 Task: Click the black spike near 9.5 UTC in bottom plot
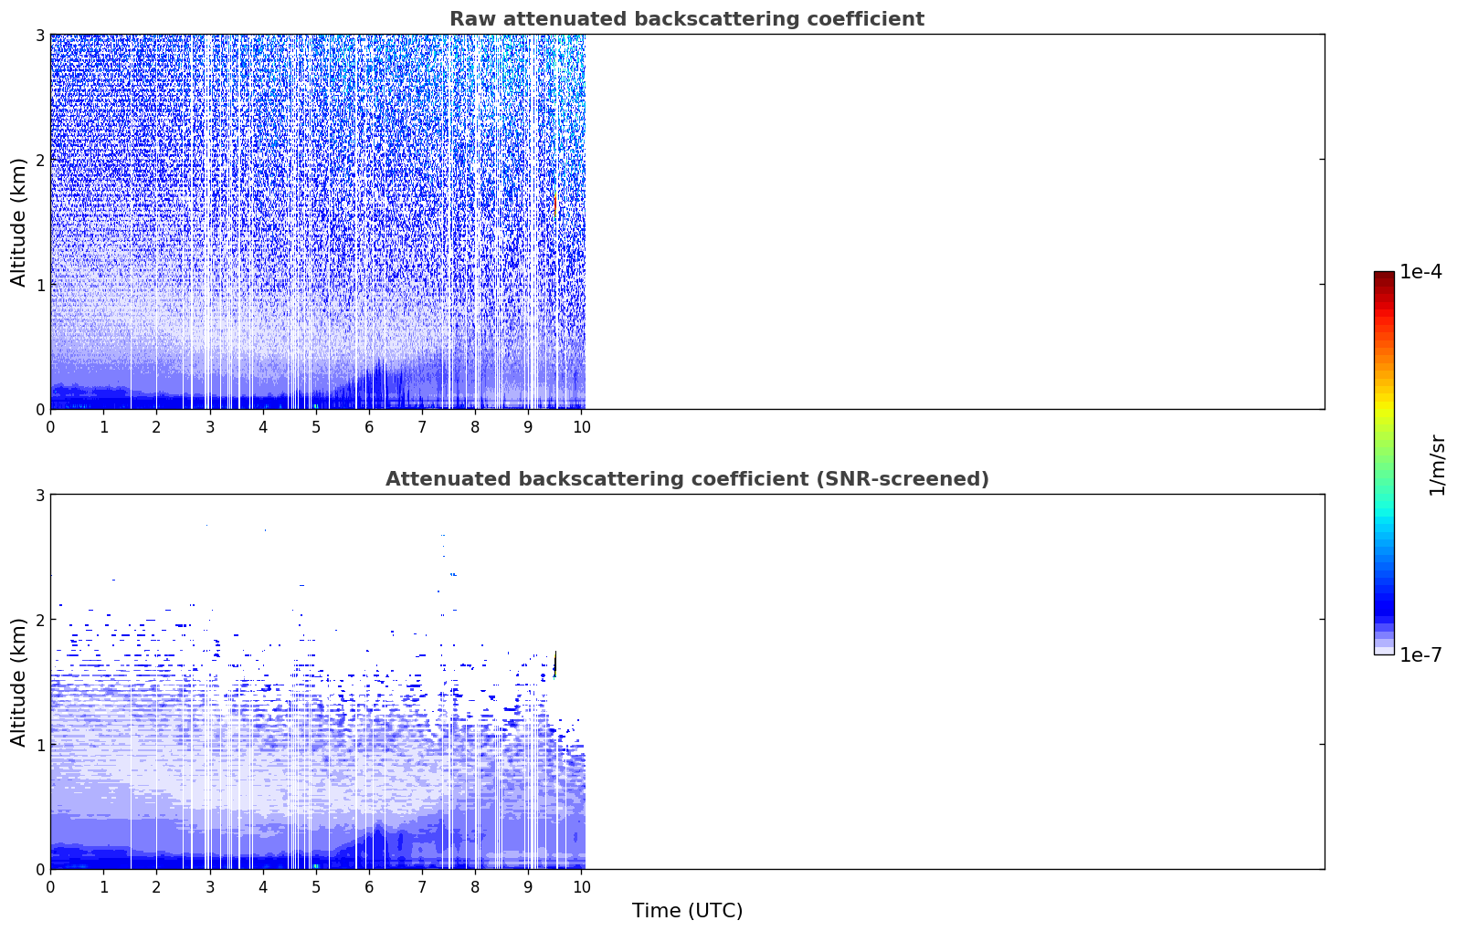click(x=554, y=664)
